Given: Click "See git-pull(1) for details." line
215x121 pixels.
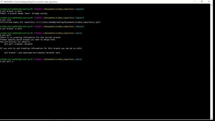Looking at the screenshot, I should click(15, 42).
